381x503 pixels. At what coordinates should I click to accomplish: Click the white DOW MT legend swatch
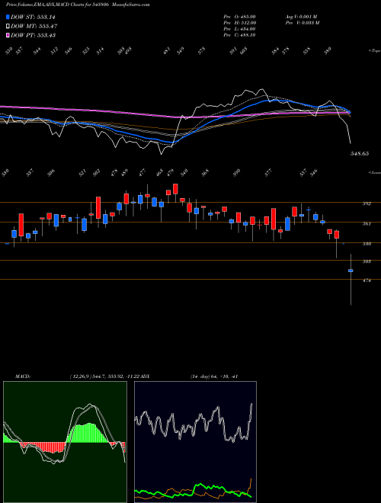click(8, 26)
